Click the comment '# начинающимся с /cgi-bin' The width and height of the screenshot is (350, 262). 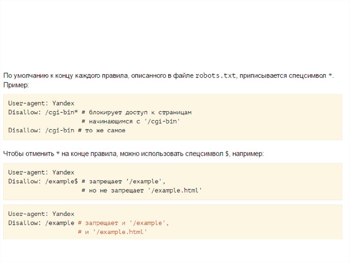(x=131, y=121)
